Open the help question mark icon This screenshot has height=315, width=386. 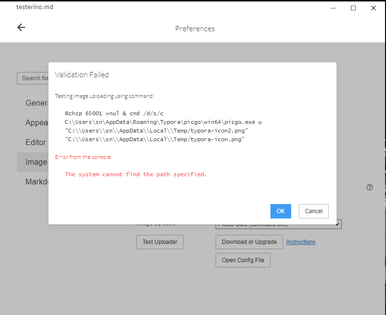pos(370,187)
